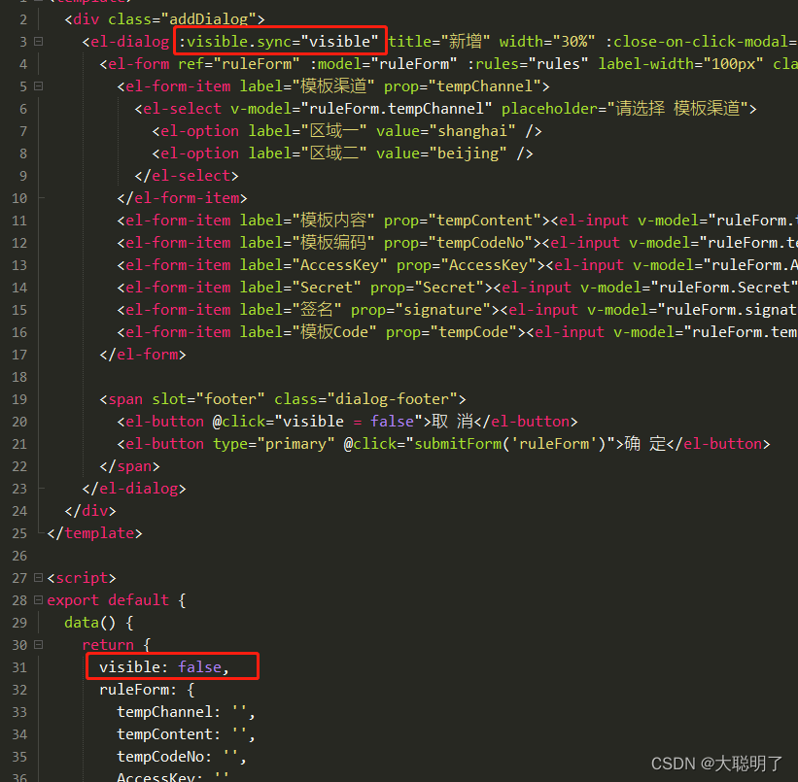
Task: Click option value "beijing"
Action: 468,153
